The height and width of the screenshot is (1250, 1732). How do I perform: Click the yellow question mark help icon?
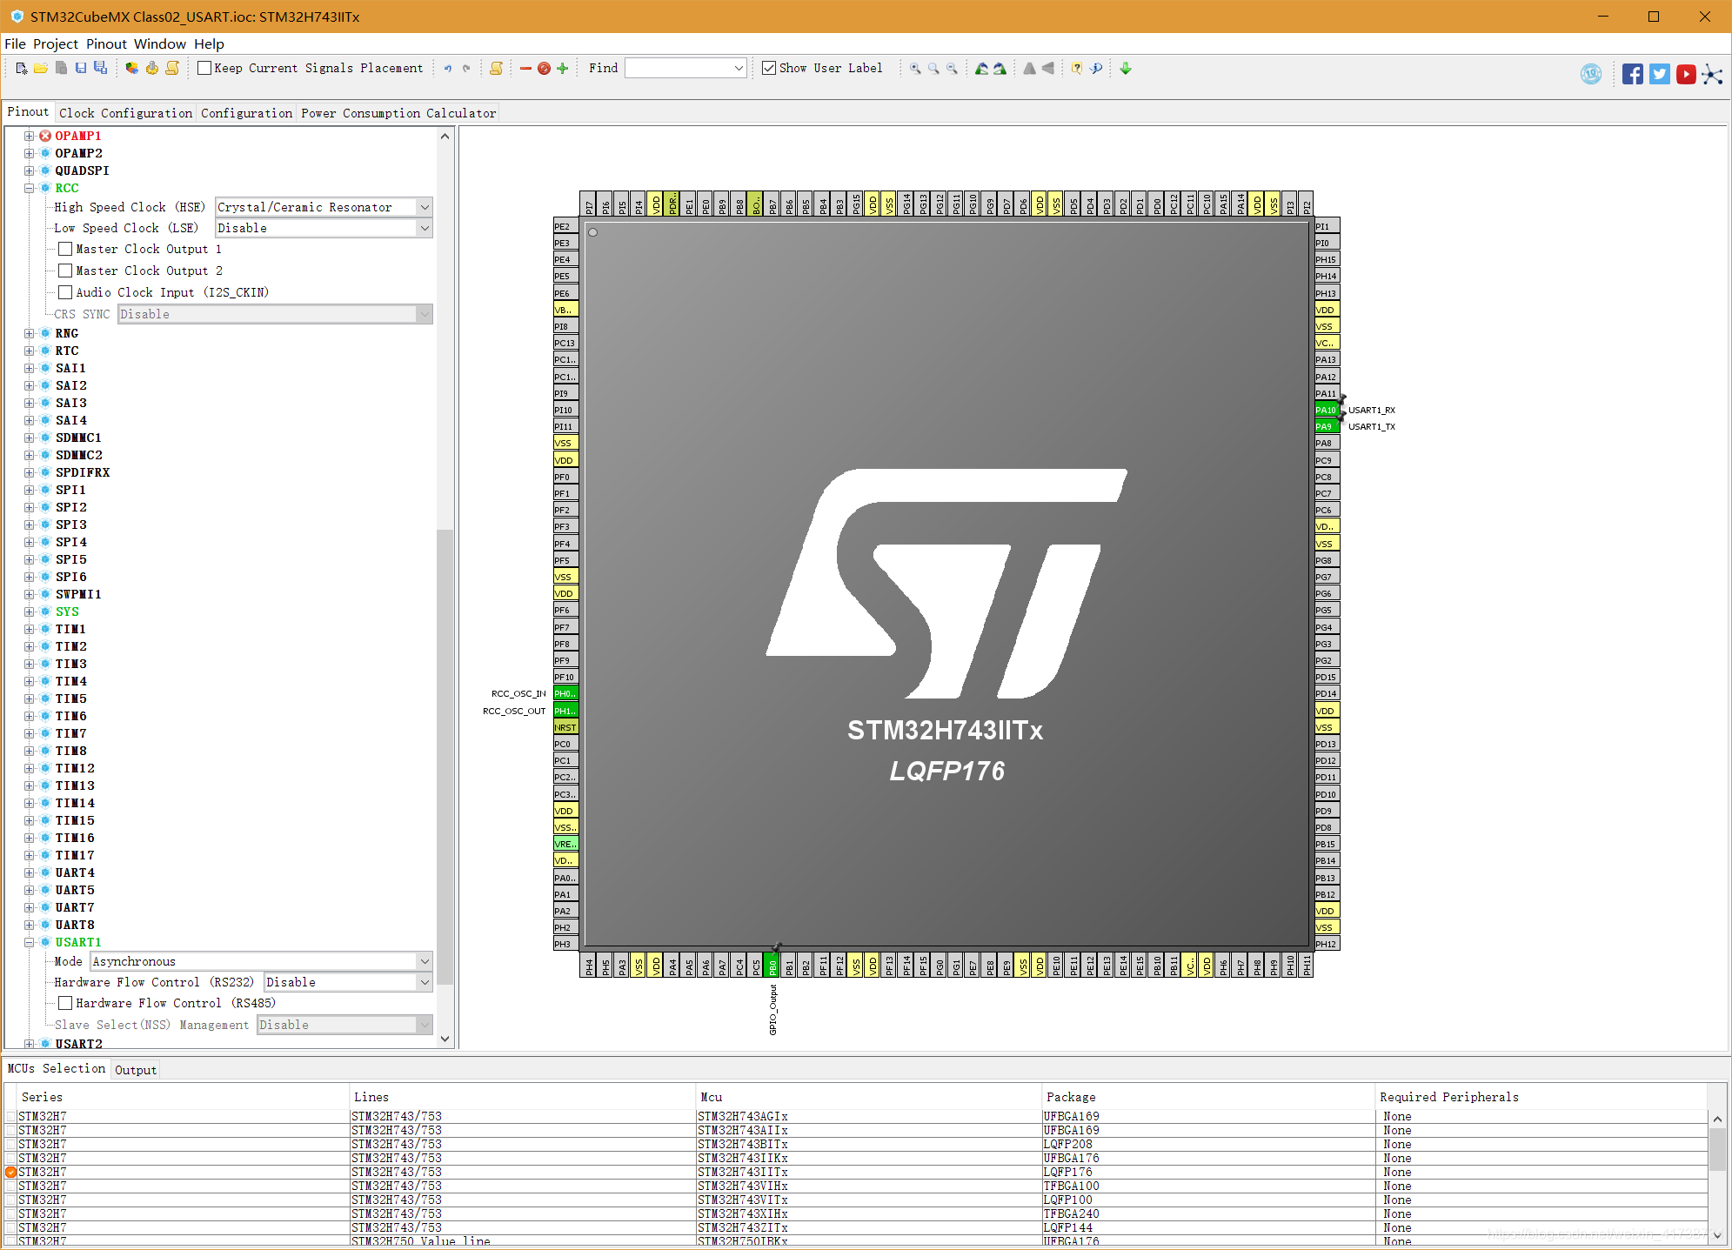(x=1077, y=68)
